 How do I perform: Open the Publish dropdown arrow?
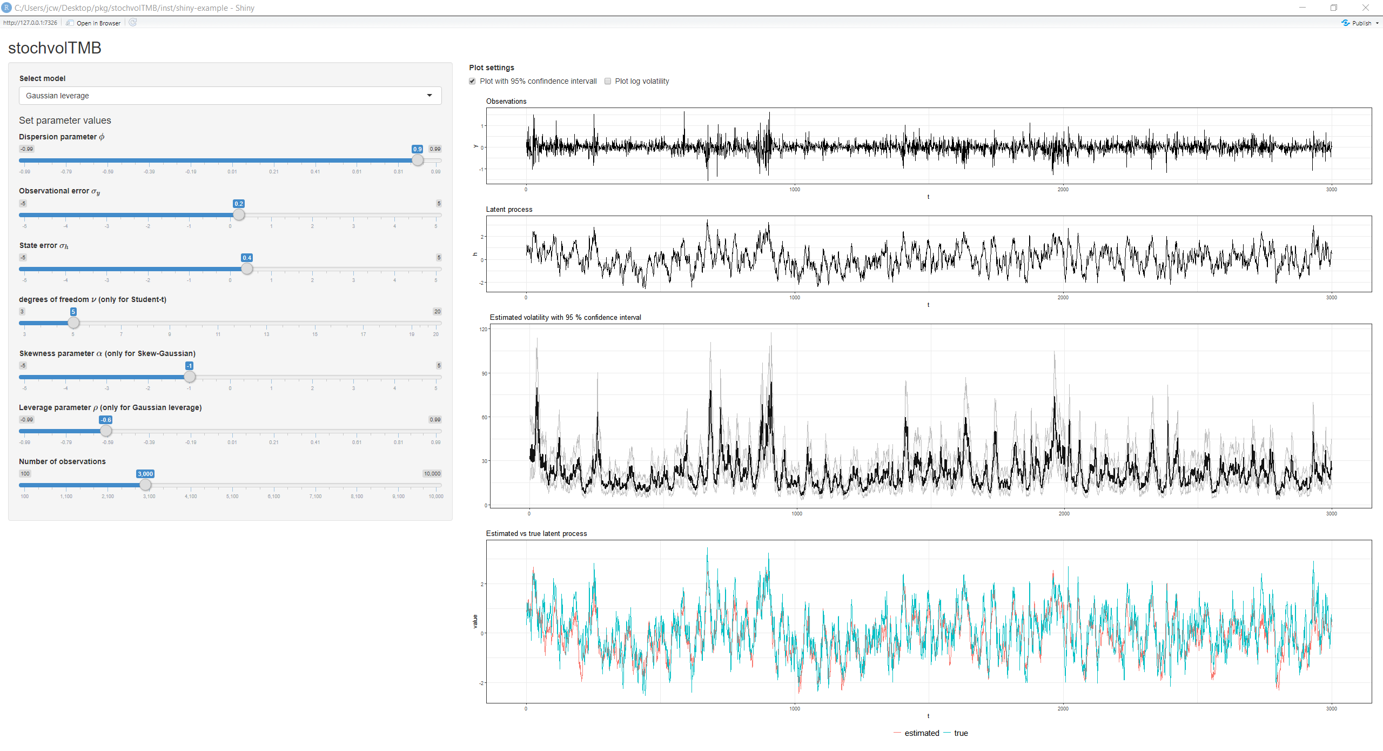click(x=1377, y=23)
